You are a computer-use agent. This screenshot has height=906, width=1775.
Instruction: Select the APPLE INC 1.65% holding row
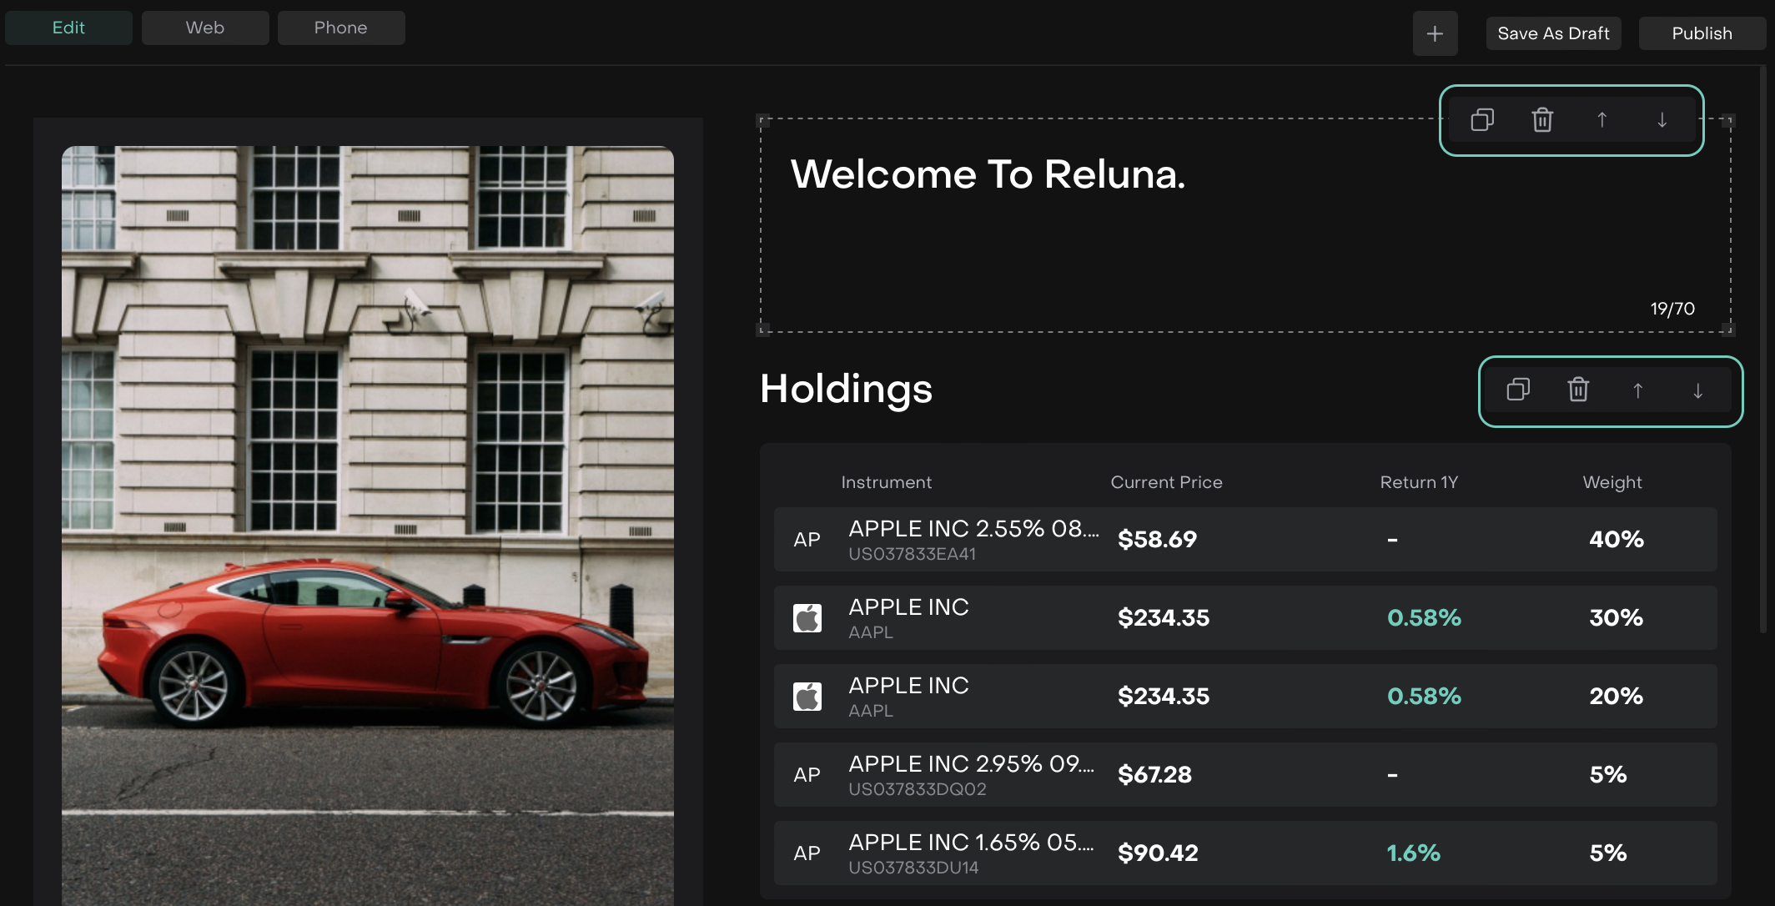click(x=1245, y=853)
